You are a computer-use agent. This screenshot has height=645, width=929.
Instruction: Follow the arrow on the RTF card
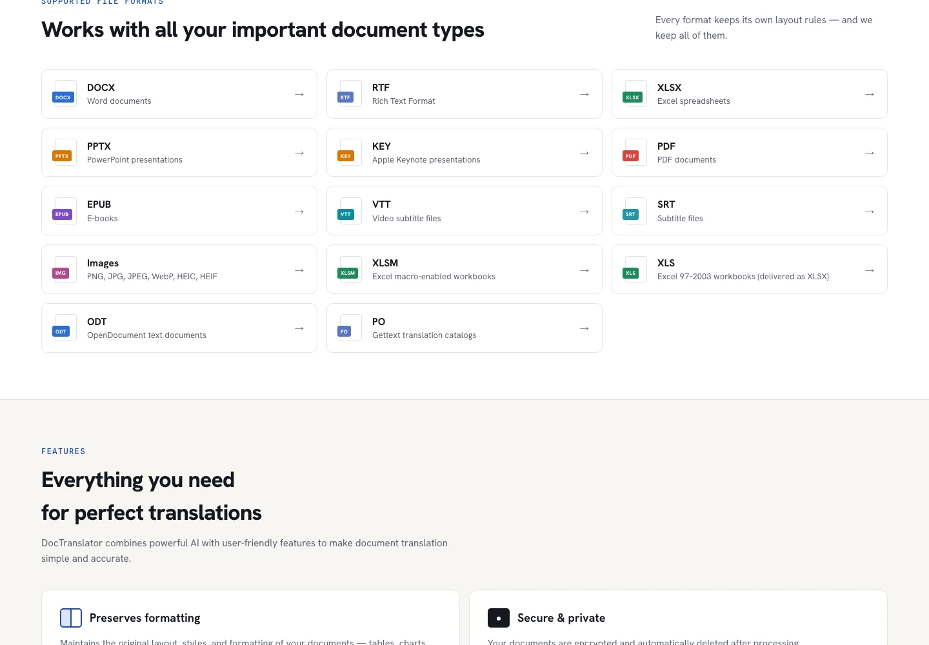coord(584,94)
